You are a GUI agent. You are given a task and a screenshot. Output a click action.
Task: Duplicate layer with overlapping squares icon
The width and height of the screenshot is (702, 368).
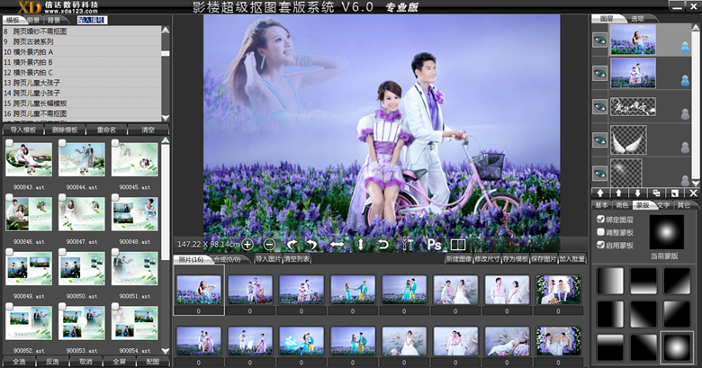(656, 193)
